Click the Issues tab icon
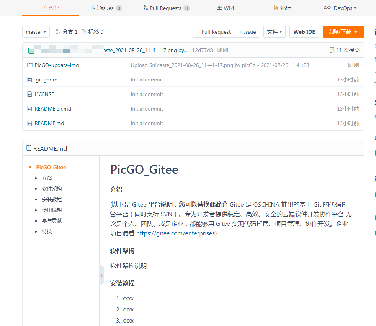376x326 pixels. pos(95,8)
